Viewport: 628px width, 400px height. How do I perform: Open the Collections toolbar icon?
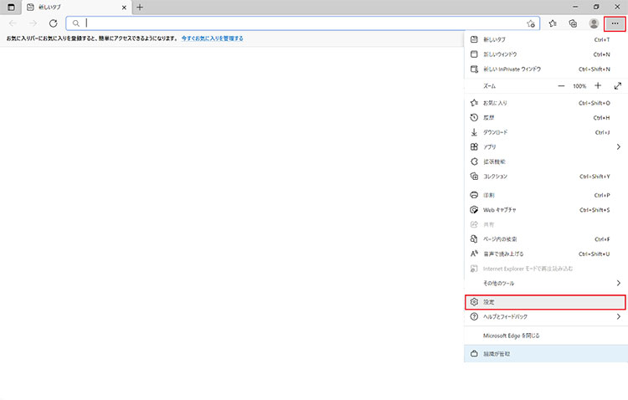tap(573, 23)
